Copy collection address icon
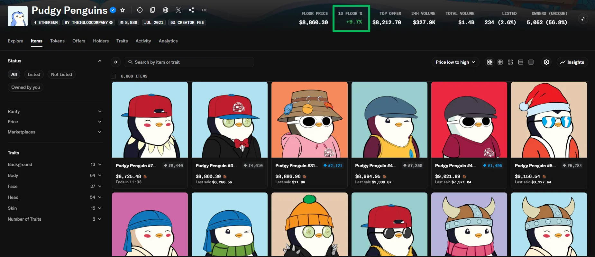 tap(153, 10)
